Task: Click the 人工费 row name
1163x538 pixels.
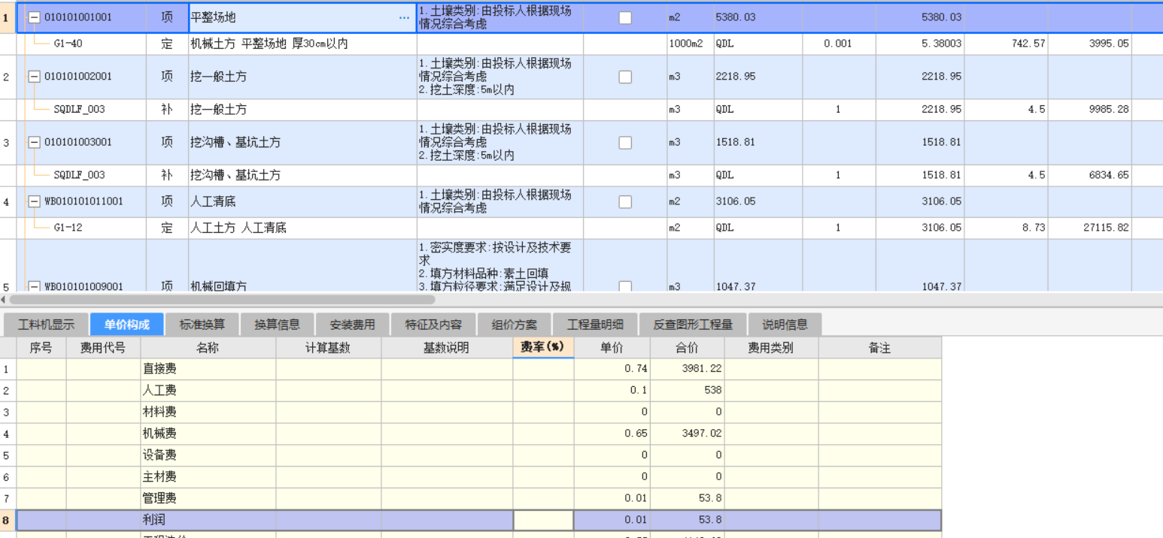Action: 159,391
